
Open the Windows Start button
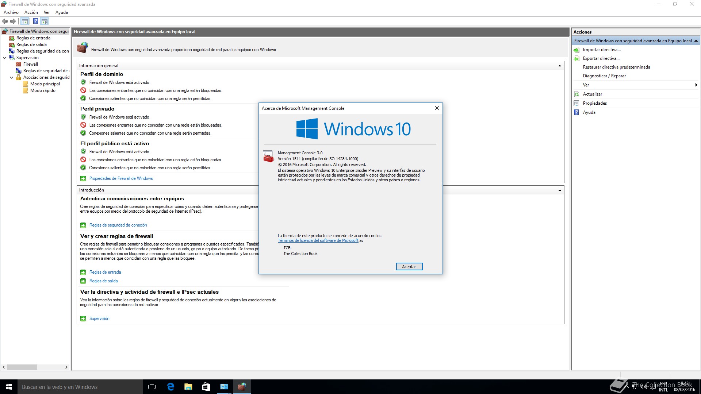pos(9,387)
